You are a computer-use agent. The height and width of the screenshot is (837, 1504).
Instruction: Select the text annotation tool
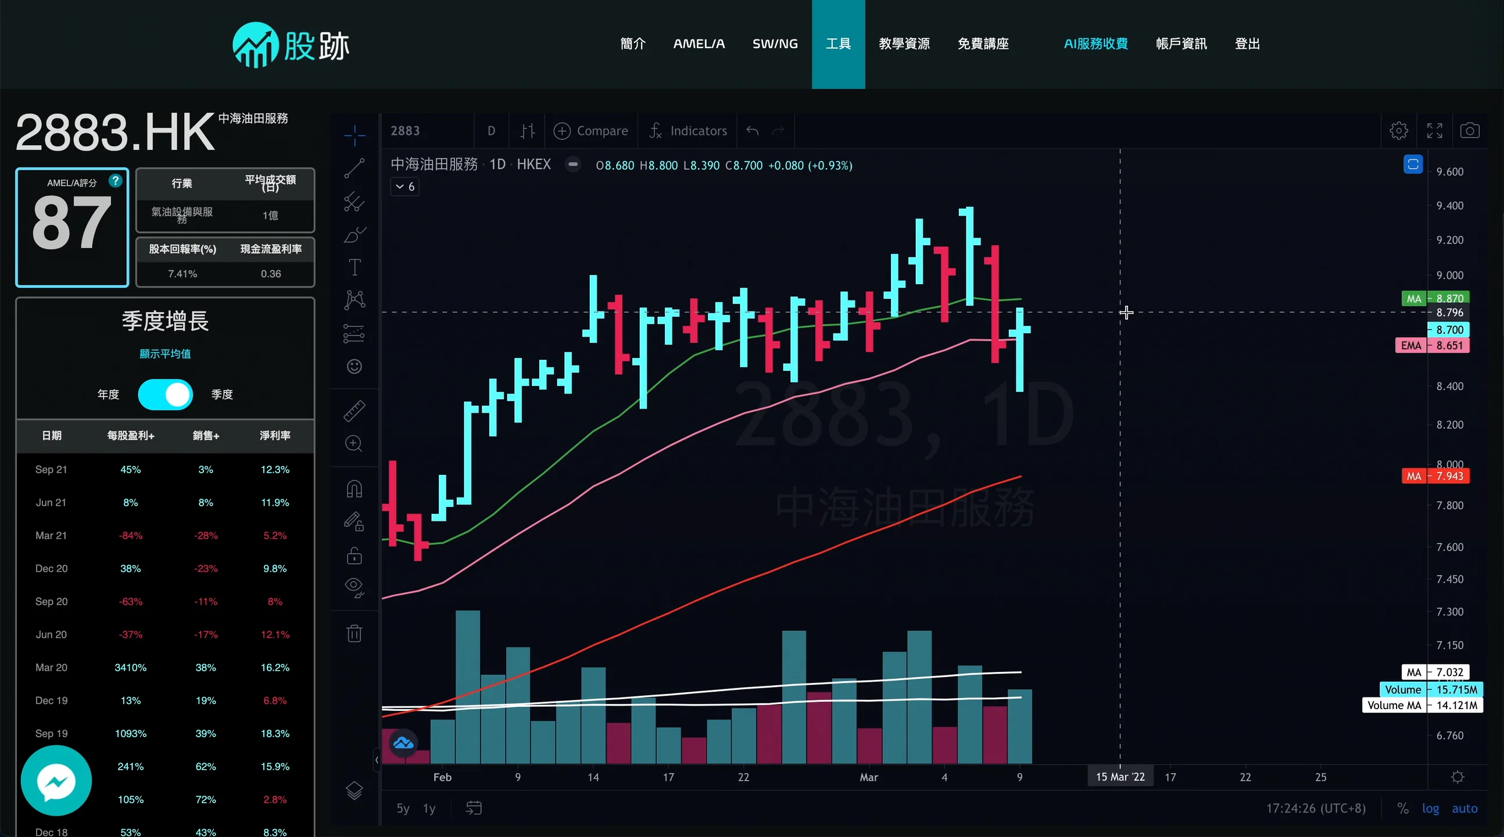coord(354,267)
